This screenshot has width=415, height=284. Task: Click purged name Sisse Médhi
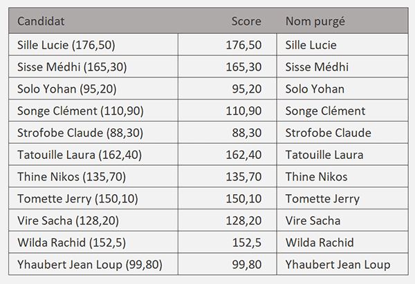tap(317, 67)
